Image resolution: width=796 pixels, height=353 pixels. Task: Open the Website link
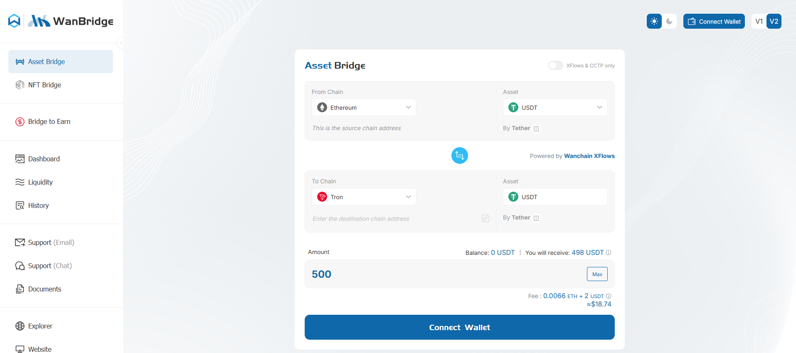61,348
